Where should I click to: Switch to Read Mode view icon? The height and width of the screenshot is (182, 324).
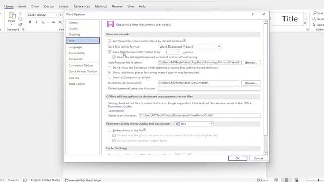276,180
